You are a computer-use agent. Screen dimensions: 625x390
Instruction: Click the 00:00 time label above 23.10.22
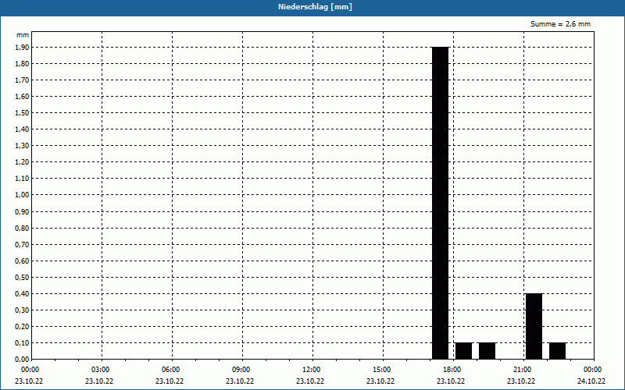[x=30, y=370]
